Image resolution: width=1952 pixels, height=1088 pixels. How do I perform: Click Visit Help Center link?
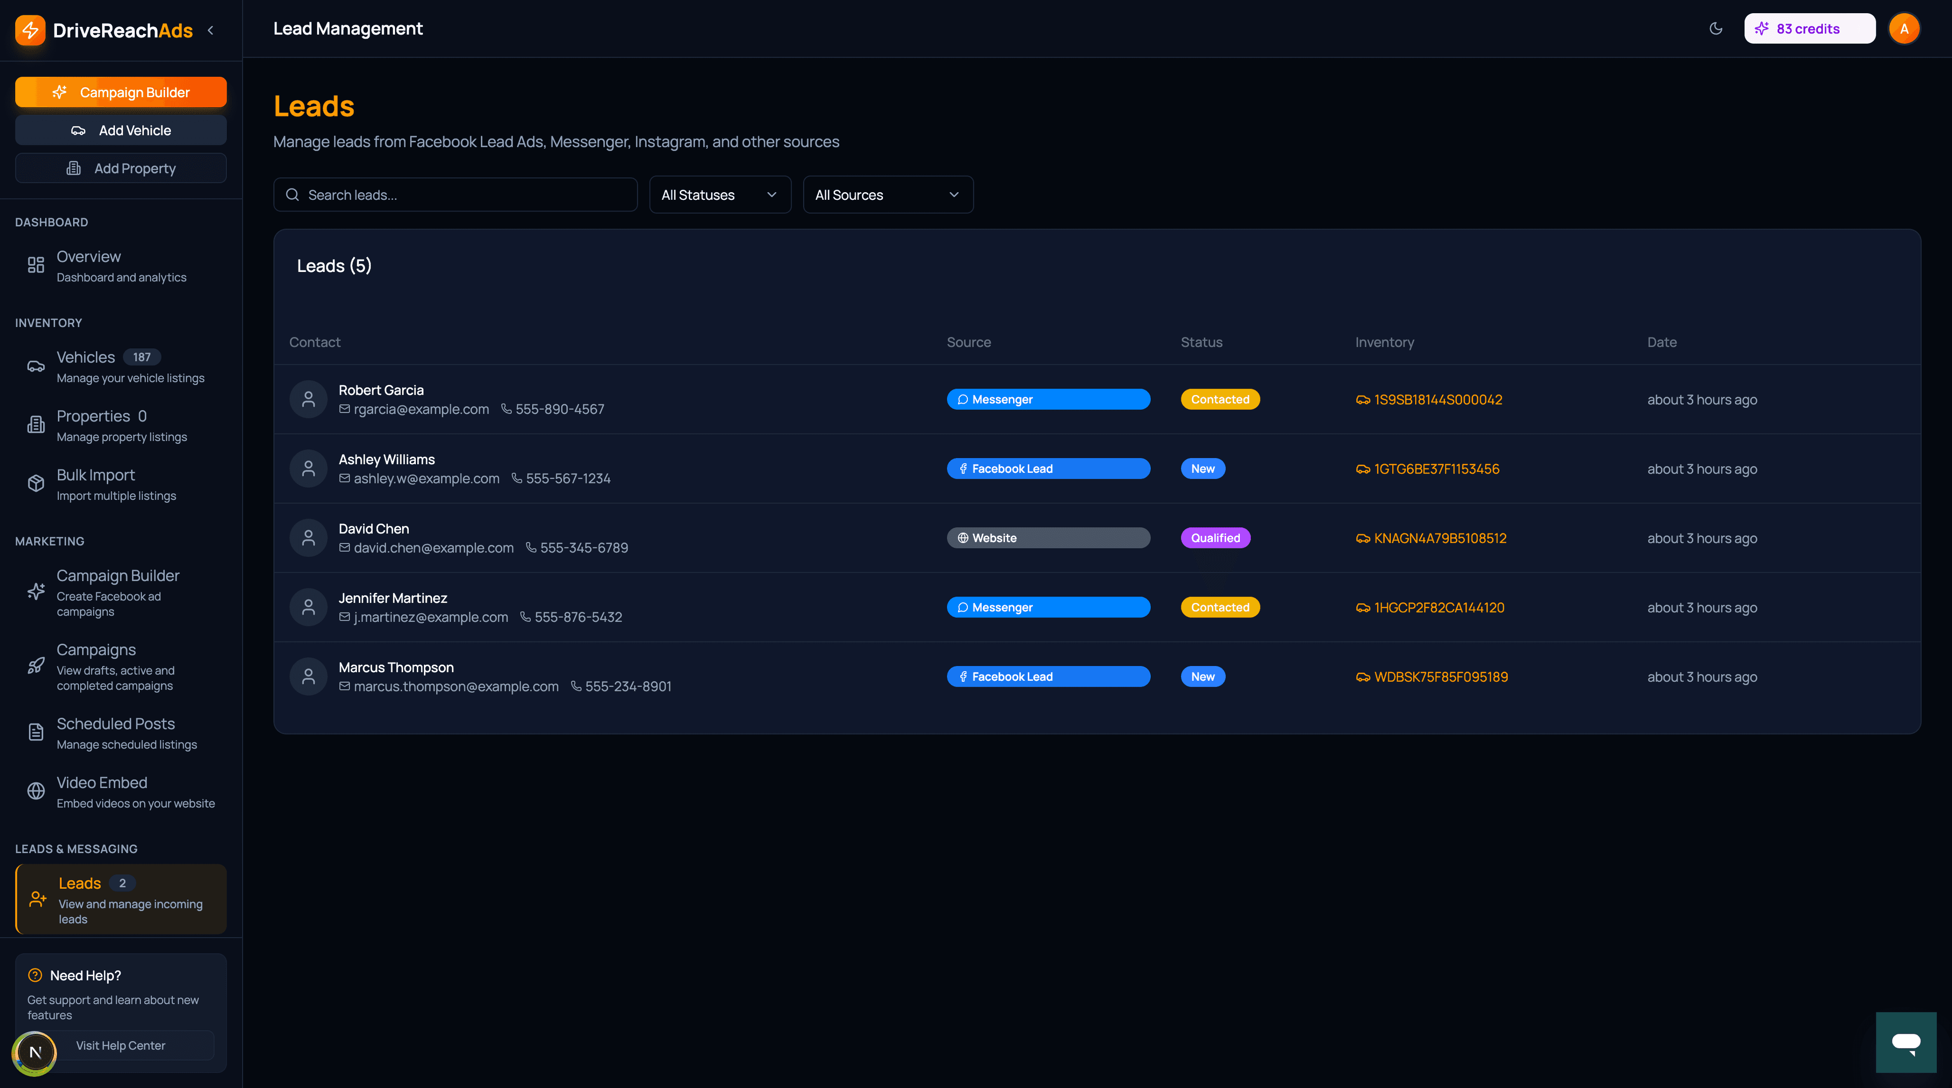[x=120, y=1046]
